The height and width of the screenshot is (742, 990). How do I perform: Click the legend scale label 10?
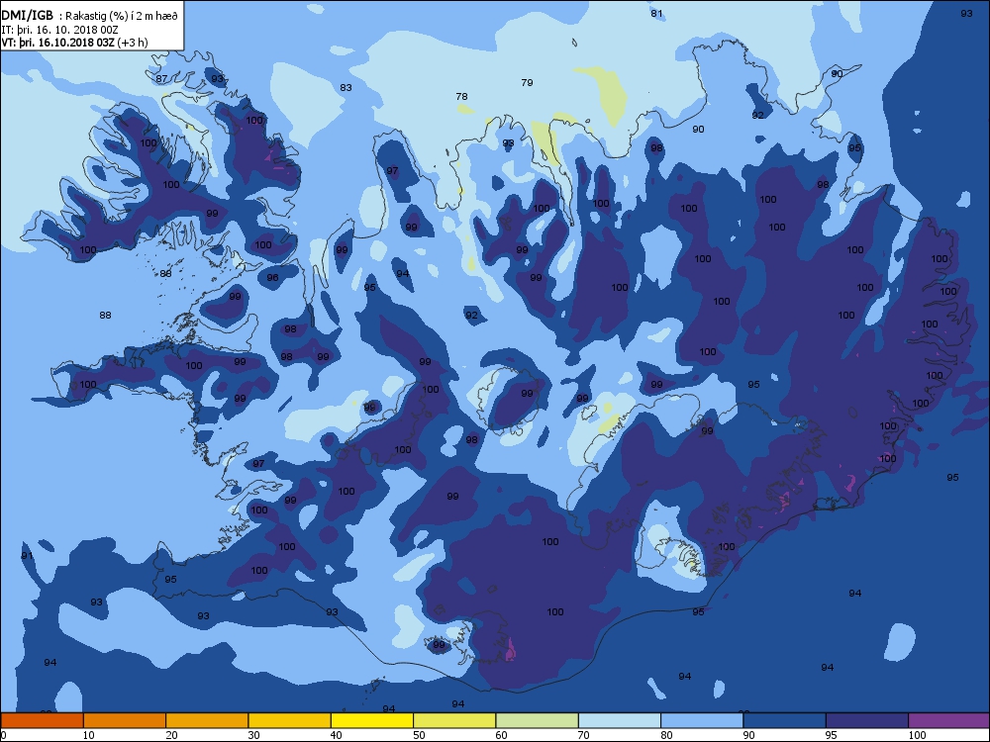tap(88, 734)
